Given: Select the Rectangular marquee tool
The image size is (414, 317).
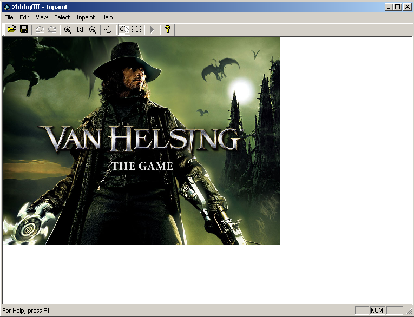Looking at the screenshot, I should (x=136, y=29).
